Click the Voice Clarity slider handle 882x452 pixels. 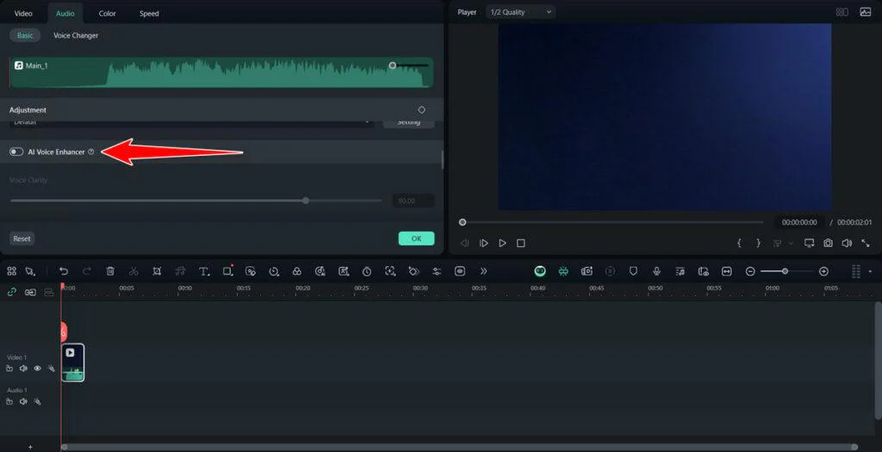coord(306,200)
